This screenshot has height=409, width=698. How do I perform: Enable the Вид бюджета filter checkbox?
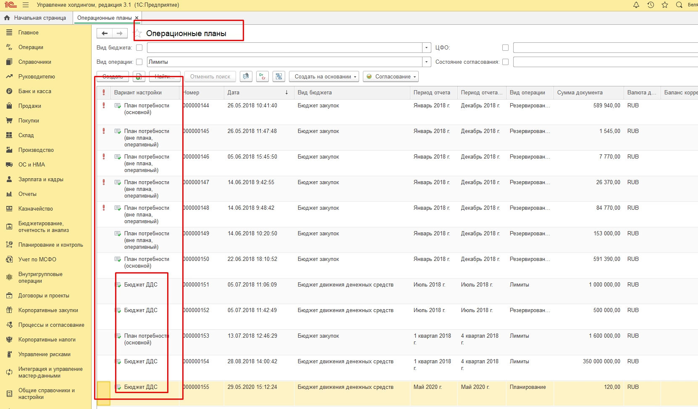point(139,48)
